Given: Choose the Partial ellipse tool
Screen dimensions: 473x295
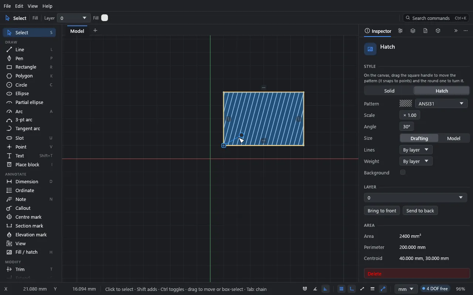Looking at the screenshot, I should (x=29, y=103).
